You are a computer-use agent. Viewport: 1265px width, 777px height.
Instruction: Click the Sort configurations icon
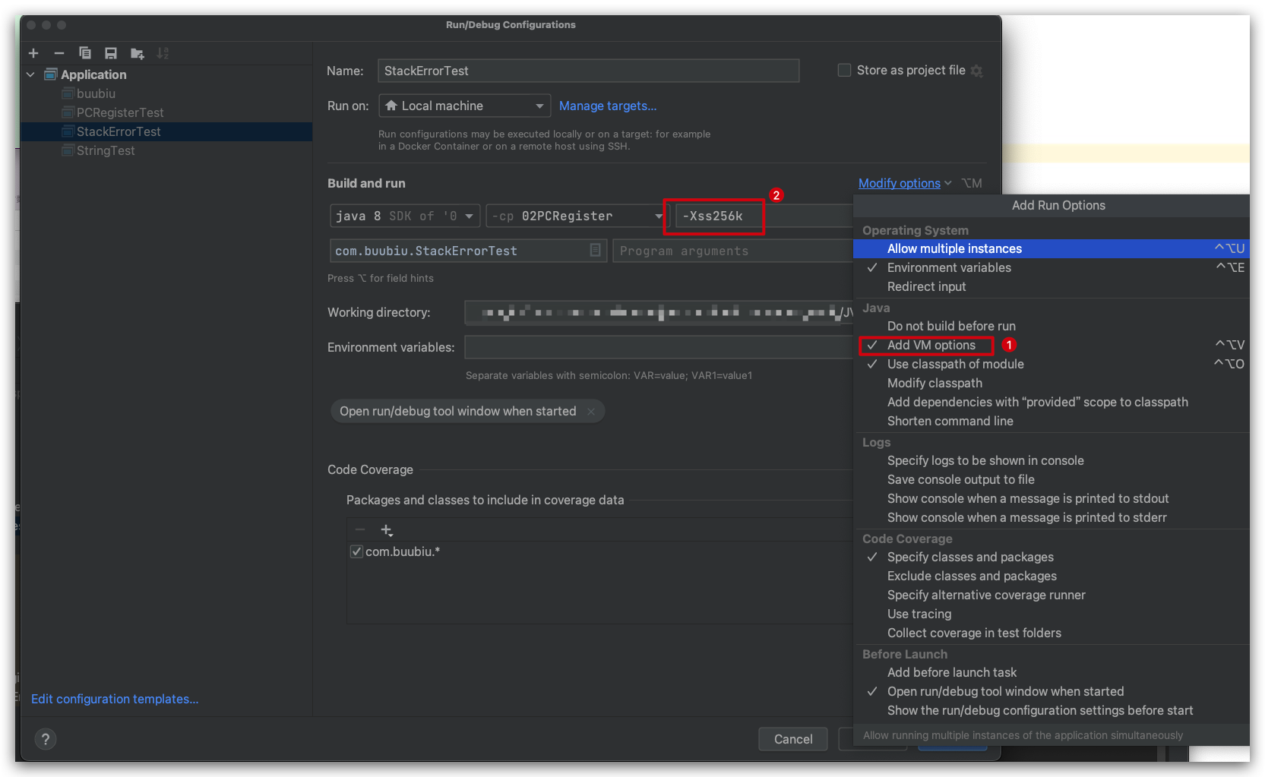point(163,53)
